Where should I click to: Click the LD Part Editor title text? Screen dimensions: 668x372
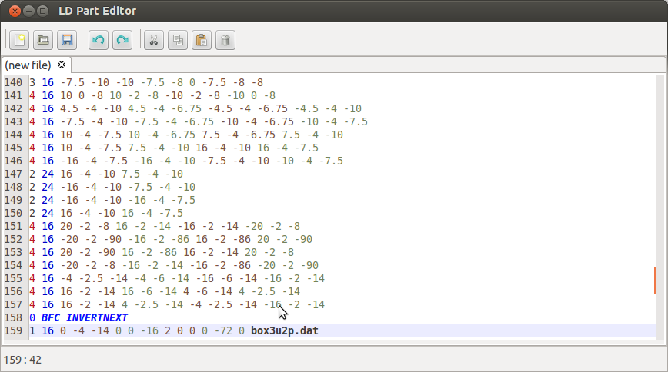98,11
